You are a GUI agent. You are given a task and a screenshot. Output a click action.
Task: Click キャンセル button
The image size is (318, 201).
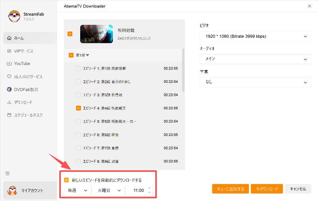tap(298, 189)
